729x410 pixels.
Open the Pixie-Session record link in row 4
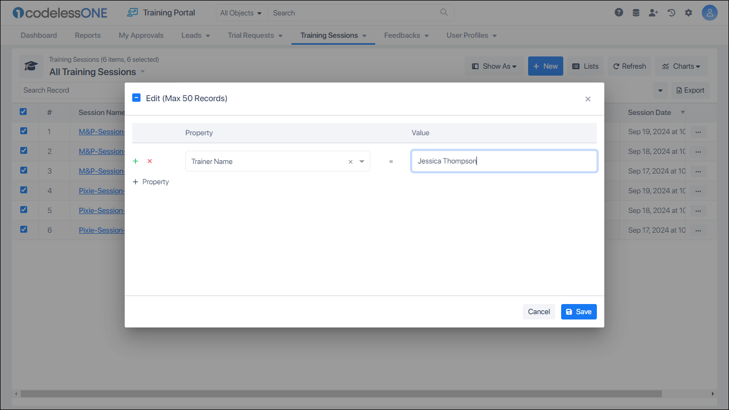[x=101, y=190]
